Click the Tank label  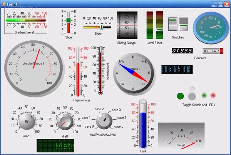(x=143, y=151)
